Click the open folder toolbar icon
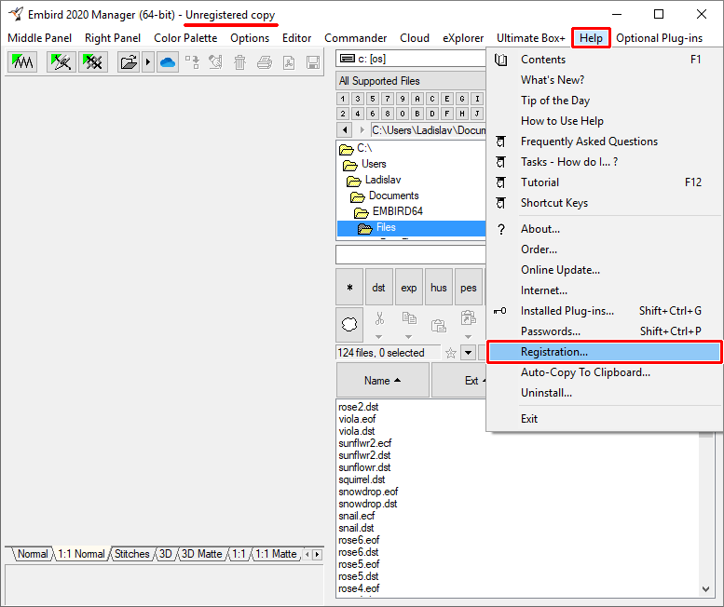Viewport: 724px width, 607px height. 129,61
